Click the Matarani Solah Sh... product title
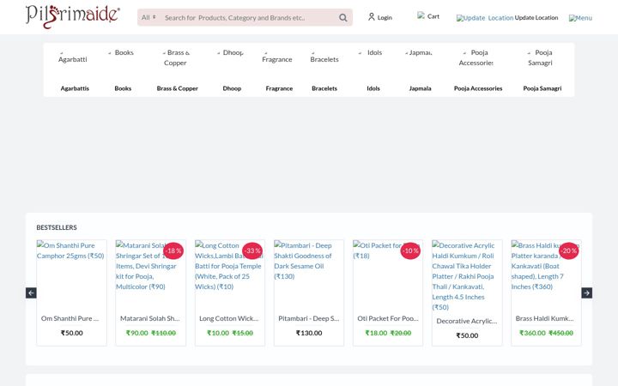The image size is (618, 386). tap(149, 318)
